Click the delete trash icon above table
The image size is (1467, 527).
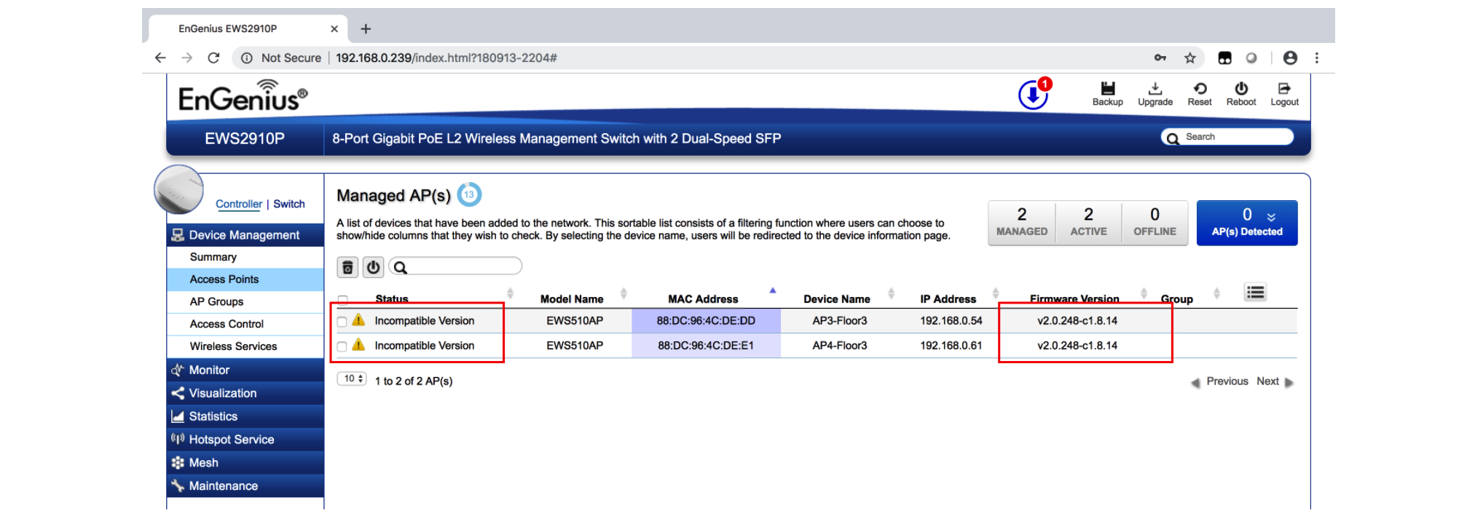347,267
